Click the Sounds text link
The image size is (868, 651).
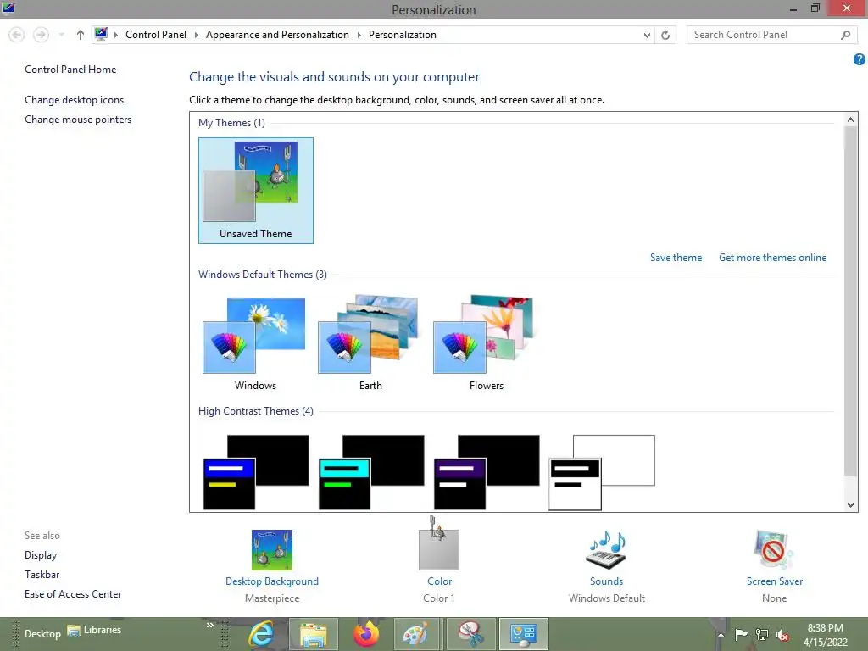606,581
